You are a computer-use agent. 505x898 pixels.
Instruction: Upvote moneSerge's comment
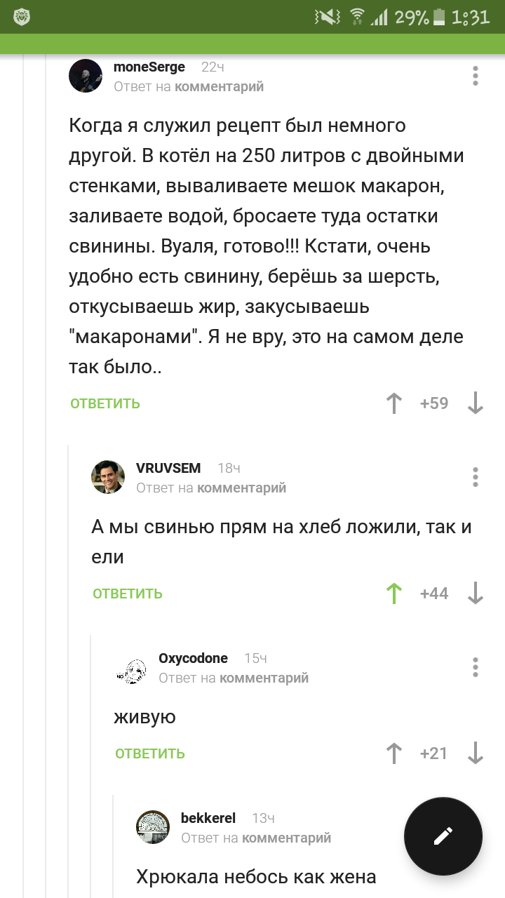[394, 403]
